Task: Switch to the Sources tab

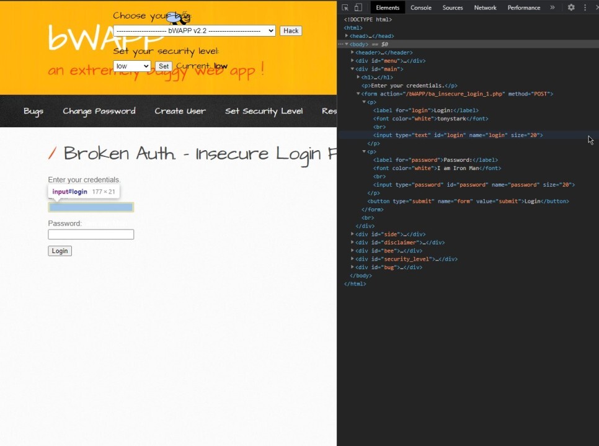Action: [x=452, y=7]
